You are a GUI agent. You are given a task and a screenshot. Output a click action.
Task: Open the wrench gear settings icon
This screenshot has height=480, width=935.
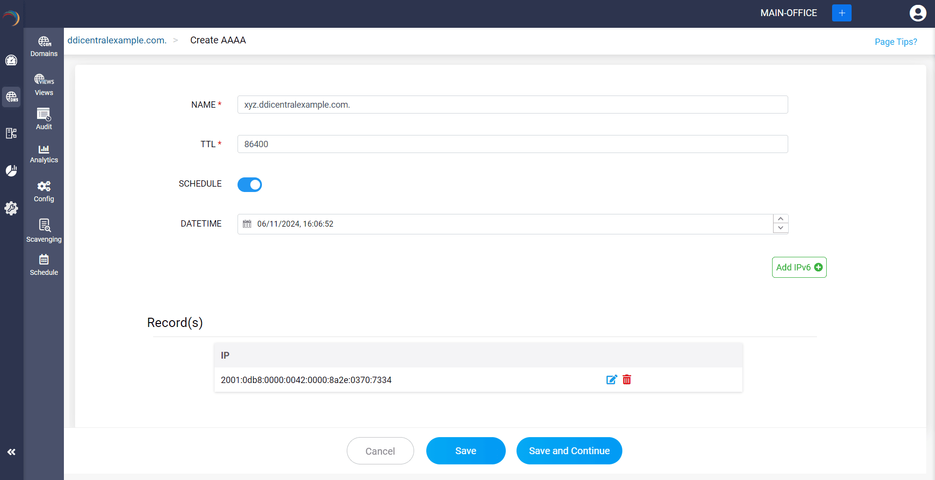click(x=11, y=208)
